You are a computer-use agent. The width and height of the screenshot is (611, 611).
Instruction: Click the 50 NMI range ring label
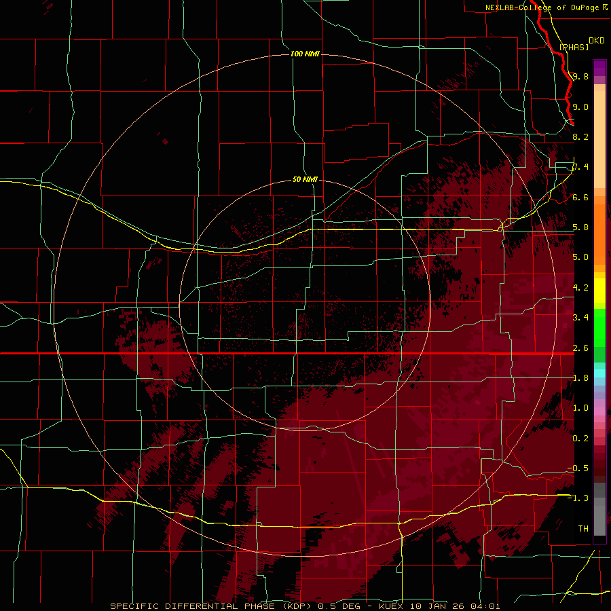point(305,179)
